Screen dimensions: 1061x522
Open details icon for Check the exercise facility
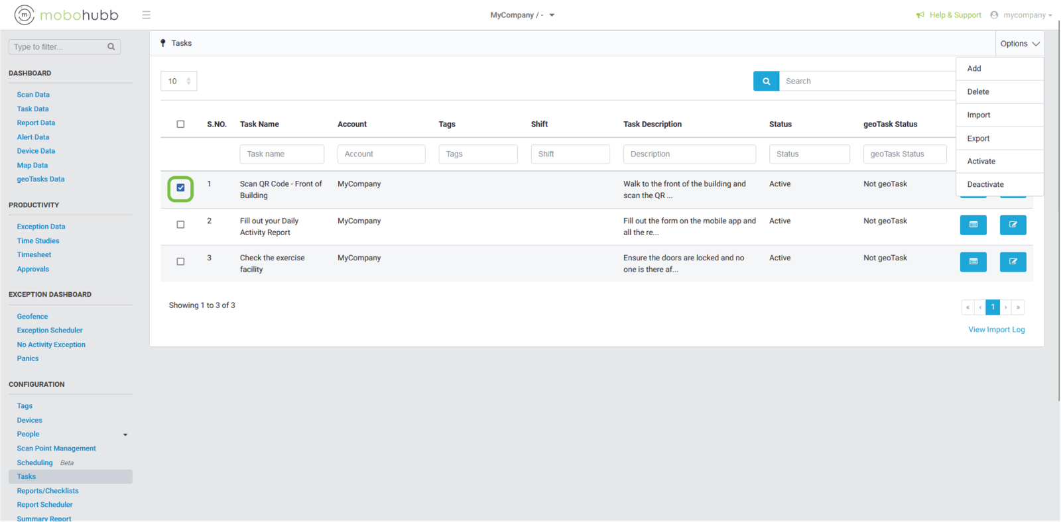[973, 262]
